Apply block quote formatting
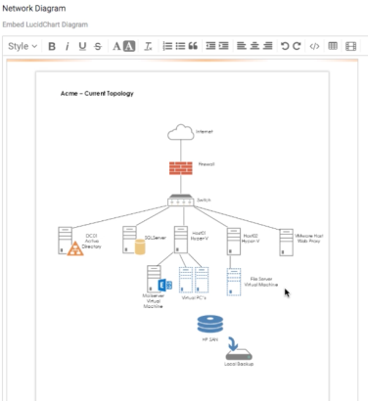Viewport: 368px width, 401px height. pyautogui.click(x=193, y=46)
